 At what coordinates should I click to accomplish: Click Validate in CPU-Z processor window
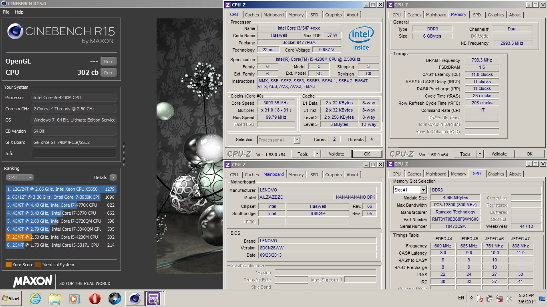pyautogui.click(x=336, y=154)
